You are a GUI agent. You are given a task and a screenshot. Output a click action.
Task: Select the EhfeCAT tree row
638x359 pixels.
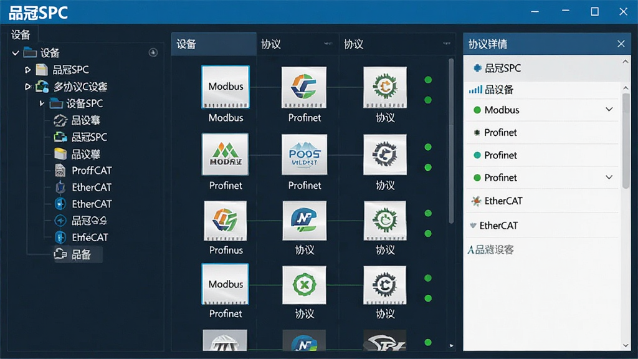(x=82, y=237)
